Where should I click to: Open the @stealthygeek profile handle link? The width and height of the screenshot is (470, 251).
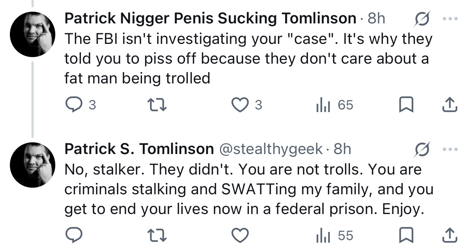271,149
